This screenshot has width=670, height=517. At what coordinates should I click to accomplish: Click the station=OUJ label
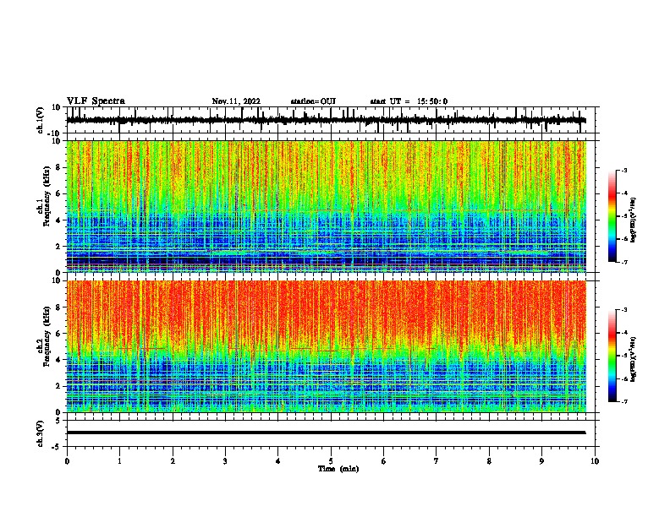[x=313, y=101]
